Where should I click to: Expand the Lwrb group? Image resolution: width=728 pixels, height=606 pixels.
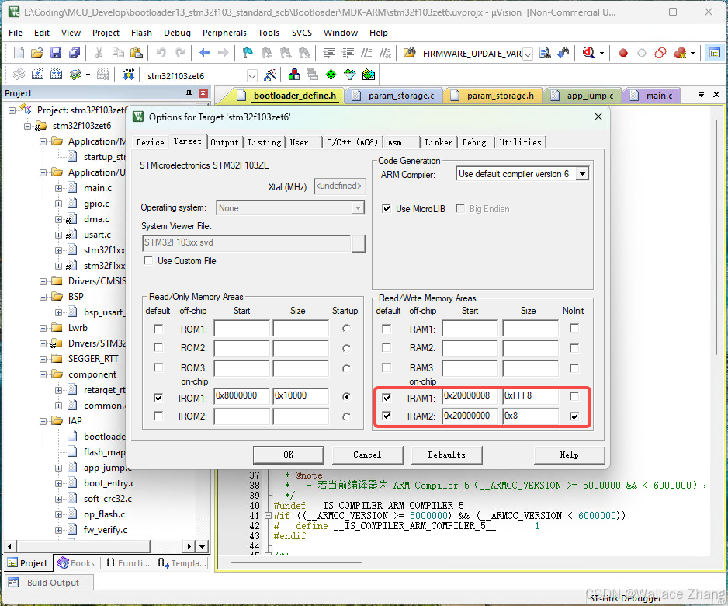point(43,328)
